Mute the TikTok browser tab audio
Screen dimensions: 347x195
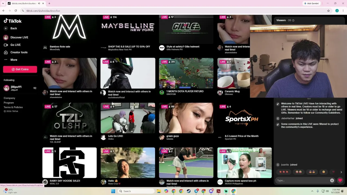tap(39, 4)
